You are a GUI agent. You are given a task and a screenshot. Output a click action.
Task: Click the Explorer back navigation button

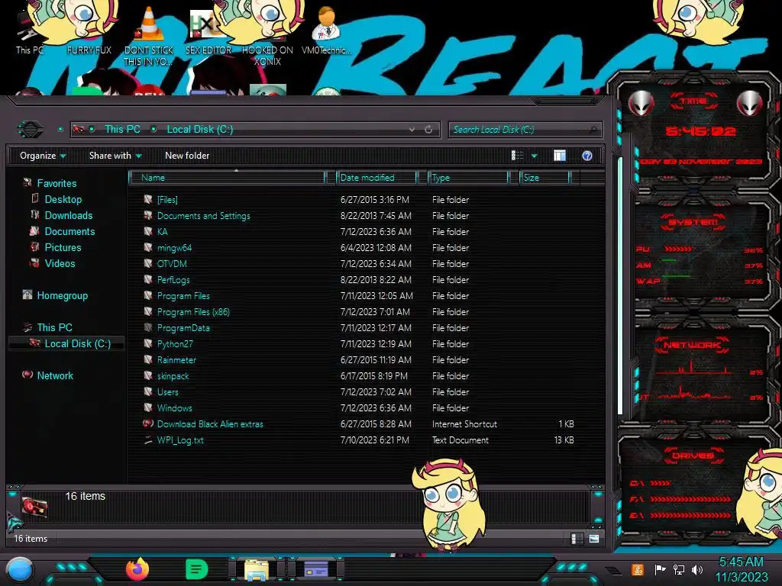click(x=31, y=130)
